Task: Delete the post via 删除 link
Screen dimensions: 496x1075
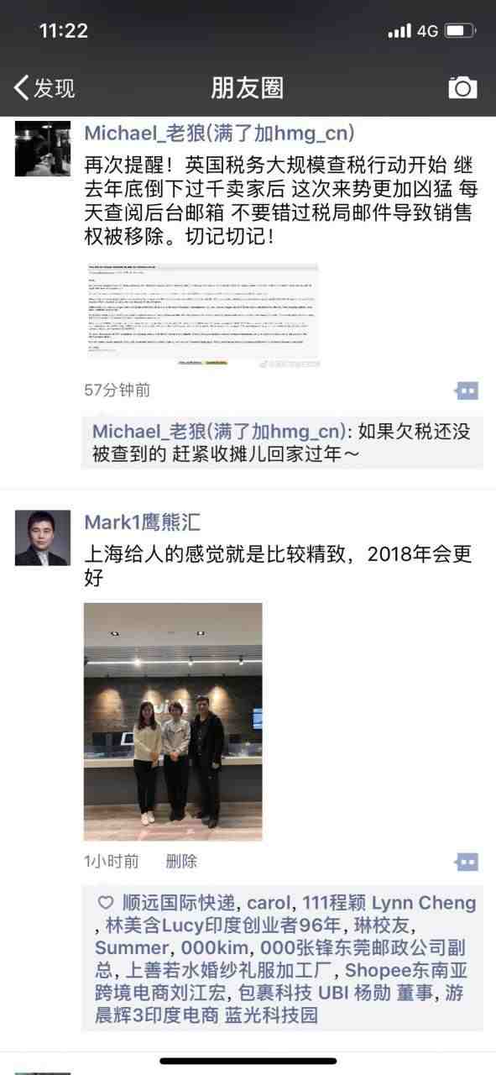Action: (181, 861)
